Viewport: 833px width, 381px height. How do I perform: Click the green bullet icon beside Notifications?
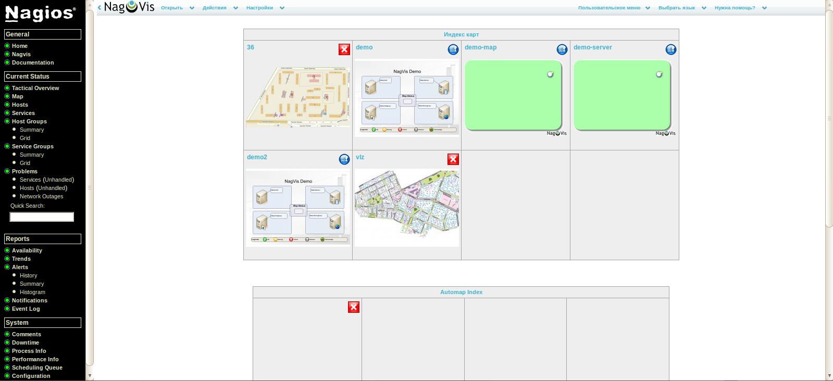point(7,300)
